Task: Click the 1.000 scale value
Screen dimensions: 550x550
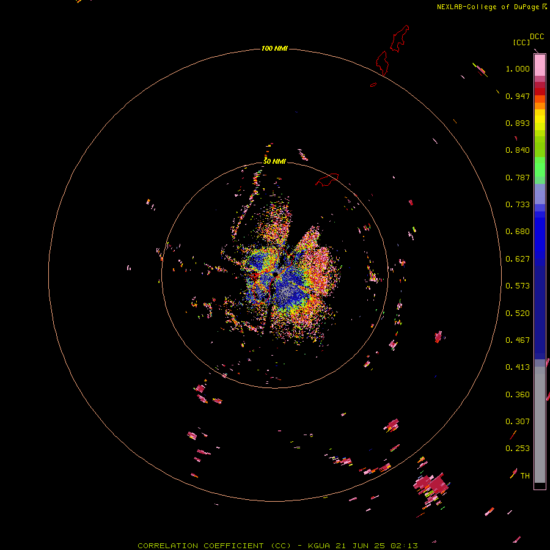Action: tap(518, 68)
